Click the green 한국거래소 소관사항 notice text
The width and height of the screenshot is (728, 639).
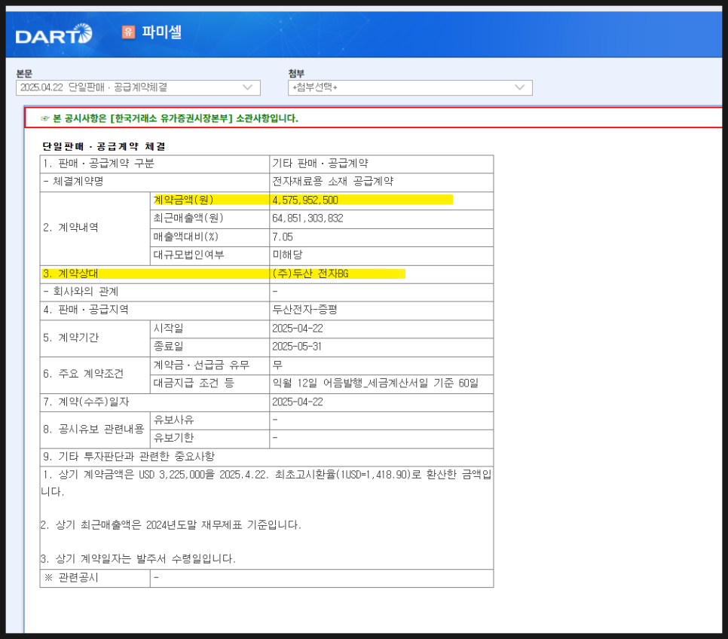[x=175, y=118]
